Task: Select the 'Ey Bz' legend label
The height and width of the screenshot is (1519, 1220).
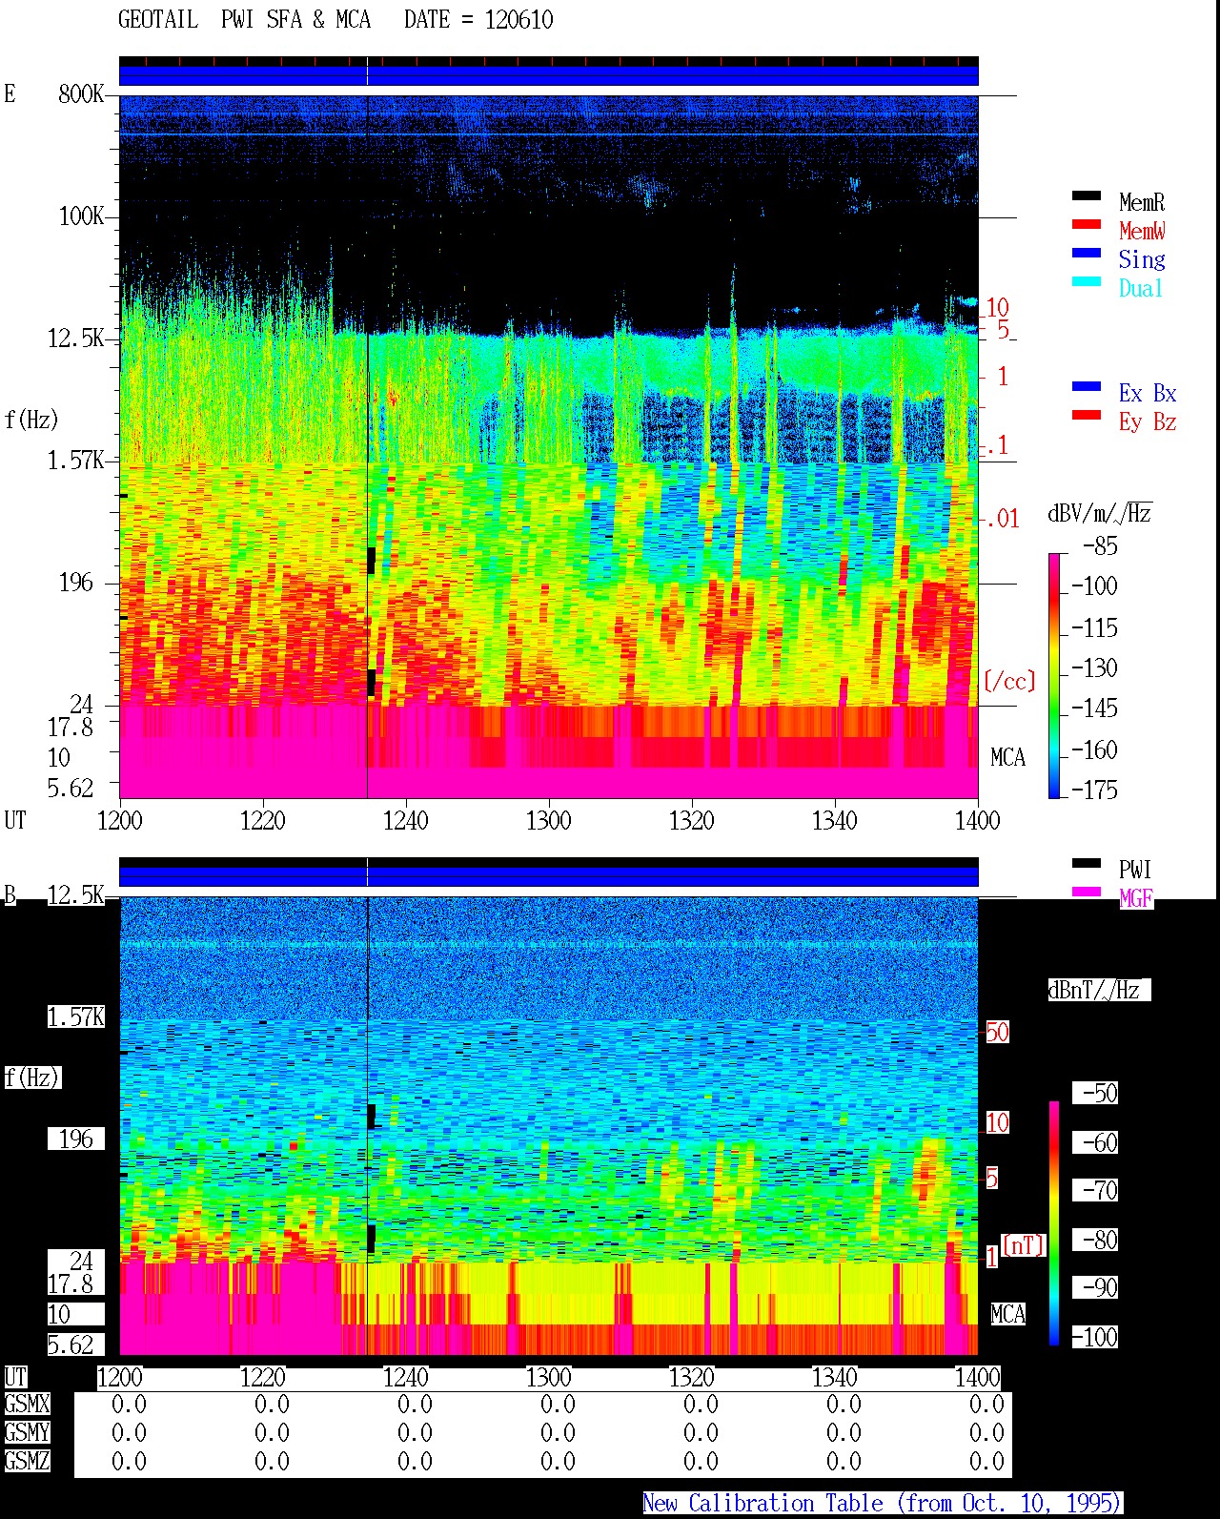Action: click(x=1148, y=422)
